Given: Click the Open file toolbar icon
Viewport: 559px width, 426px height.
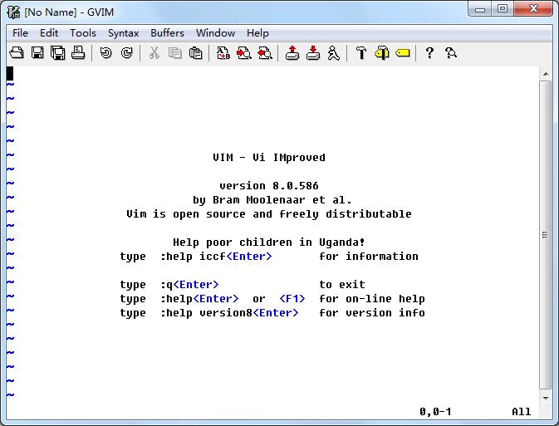Looking at the screenshot, I should [x=17, y=53].
